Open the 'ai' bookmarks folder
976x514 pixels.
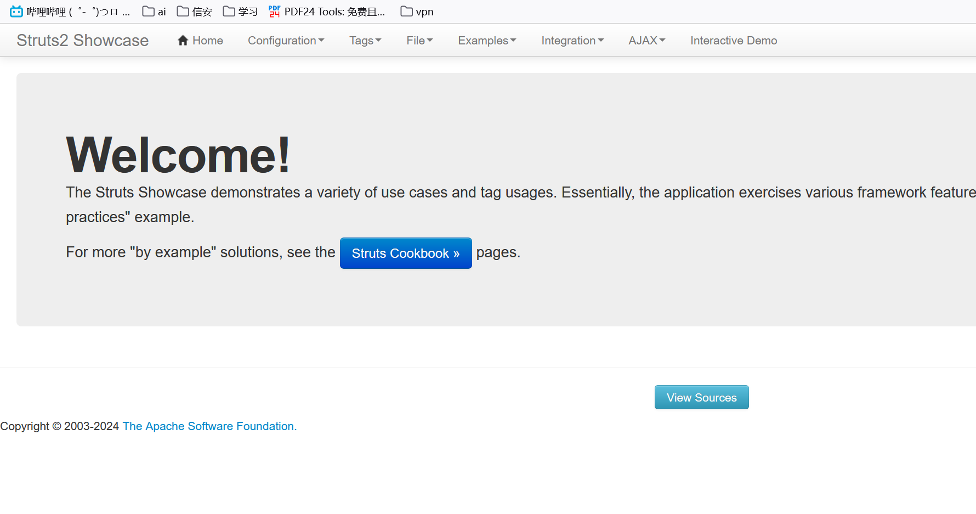[154, 12]
